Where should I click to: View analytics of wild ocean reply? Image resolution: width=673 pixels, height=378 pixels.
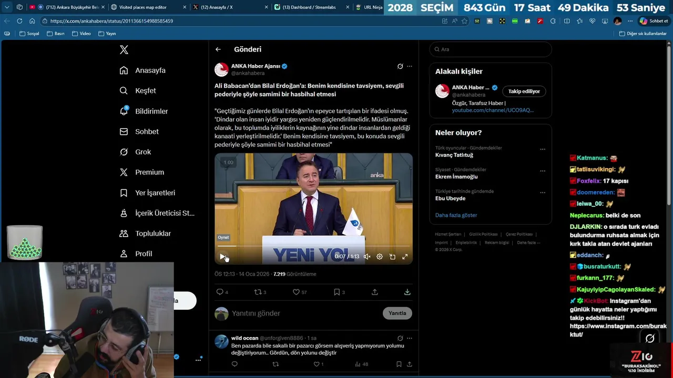361,364
